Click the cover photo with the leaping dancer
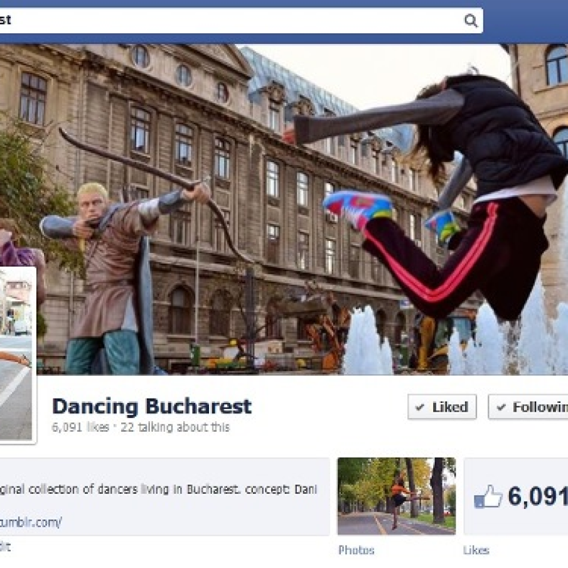 (282, 188)
